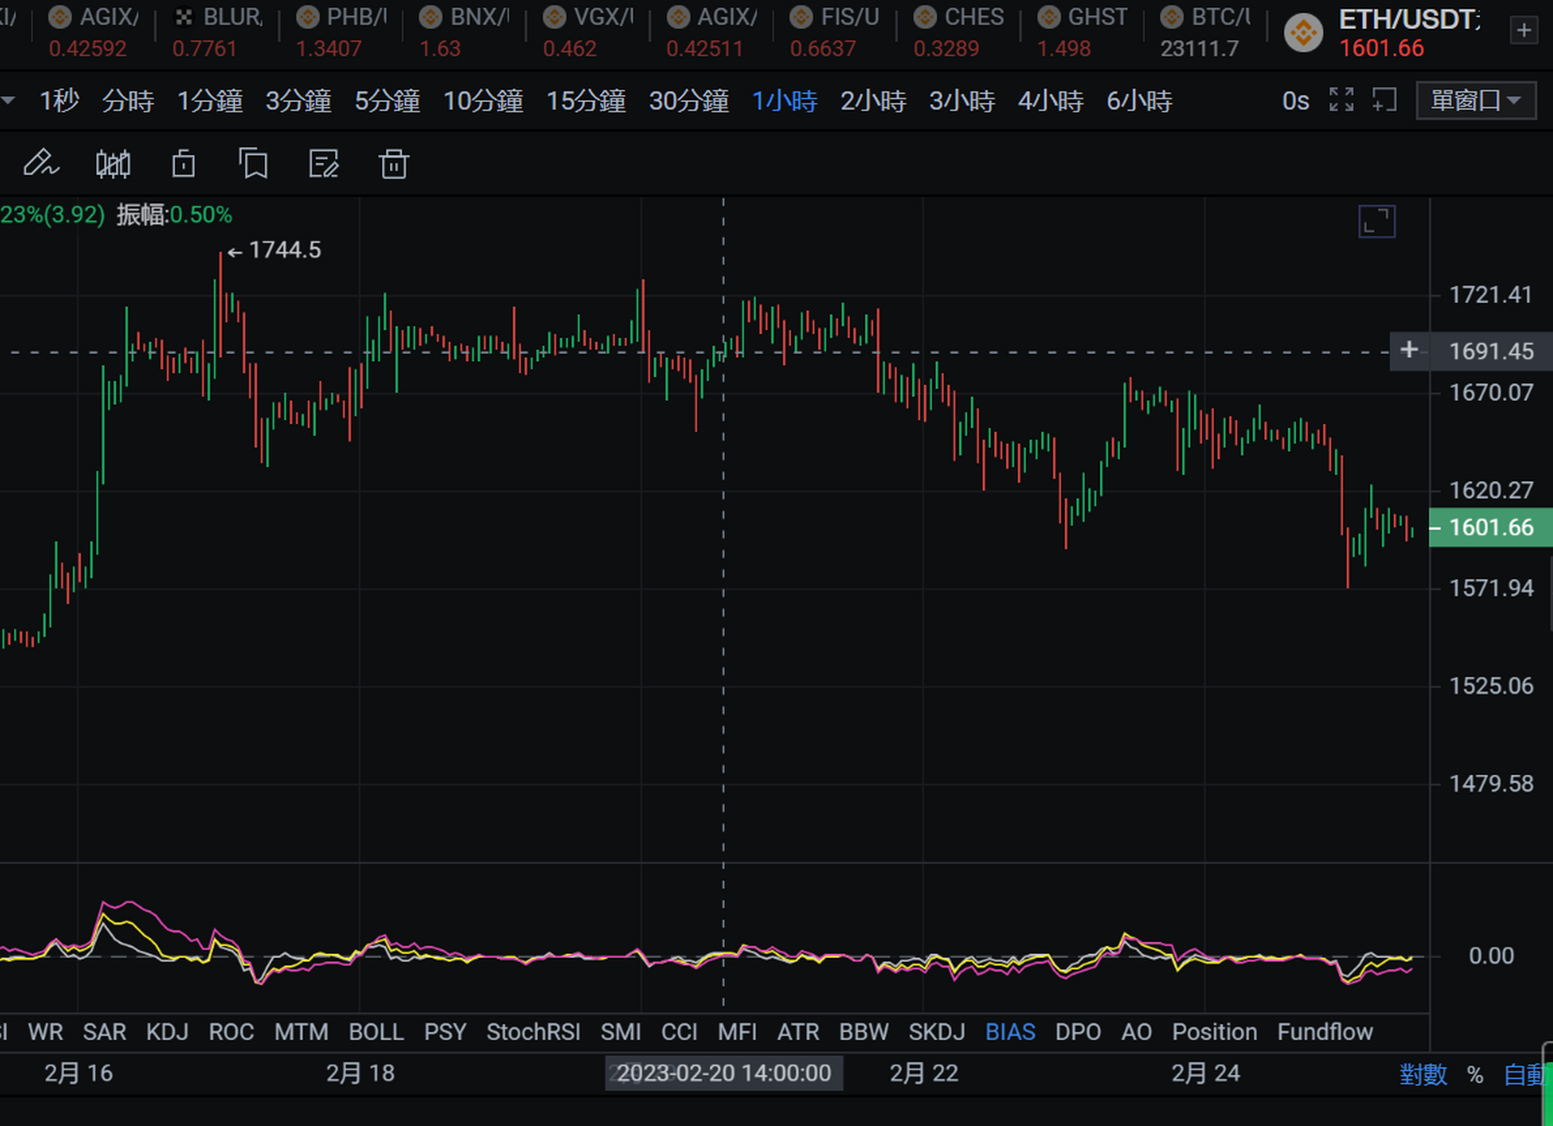The height and width of the screenshot is (1126, 1553).
Task: Click the fullscreen expand arrows icon
Action: click(x=1341, y=100)
